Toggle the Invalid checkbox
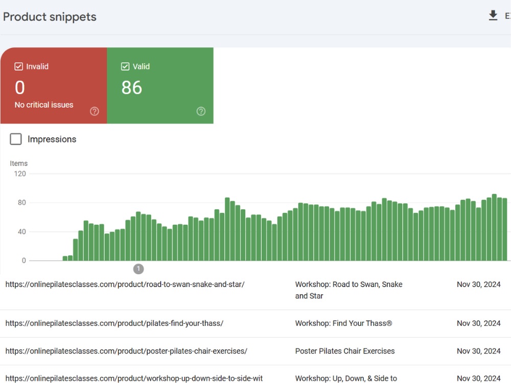The height and width of the screenshot is (383, 511). 18,66
